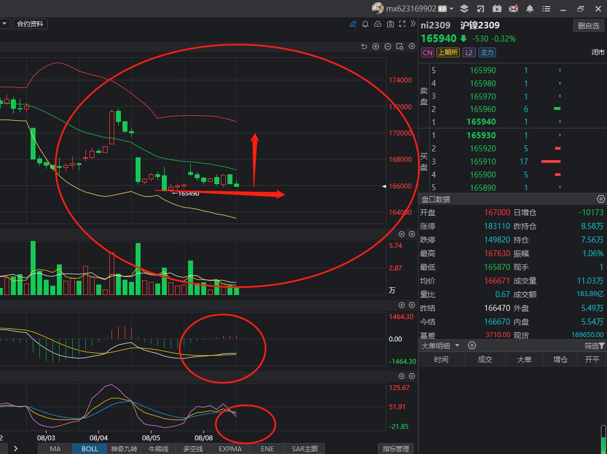Expand more tools with the double-chevron icon

tap(413, 24)
